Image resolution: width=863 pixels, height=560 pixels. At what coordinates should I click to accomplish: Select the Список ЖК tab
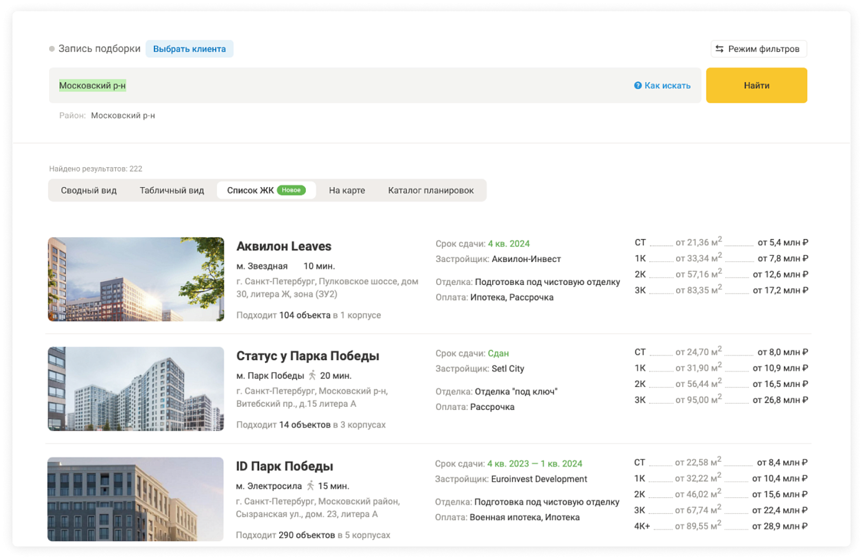coord(266,190)
